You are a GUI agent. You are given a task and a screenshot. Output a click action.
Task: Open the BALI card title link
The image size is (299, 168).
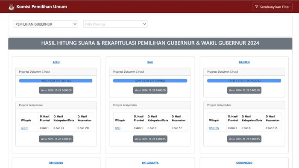click(150, 62)
